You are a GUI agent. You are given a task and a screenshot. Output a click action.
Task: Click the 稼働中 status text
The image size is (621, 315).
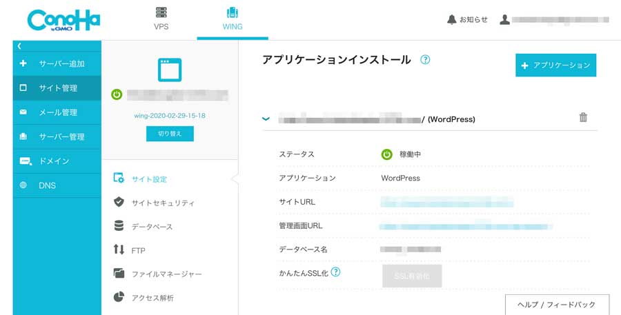pos(410,154)
